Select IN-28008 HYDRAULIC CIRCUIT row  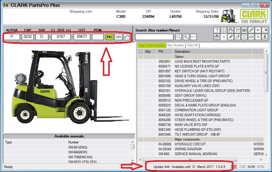click(x=201, y=144)
